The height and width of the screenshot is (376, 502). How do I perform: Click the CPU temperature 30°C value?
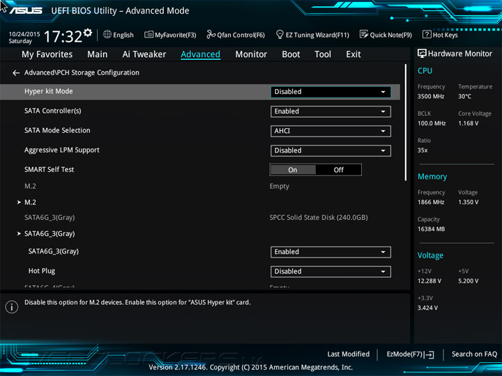(464, 97)
